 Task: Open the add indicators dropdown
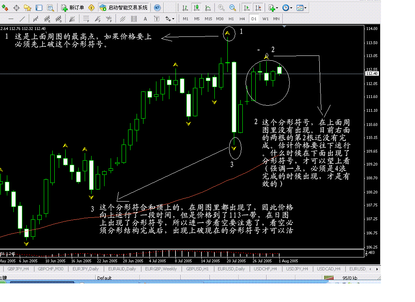click(273, 8)
